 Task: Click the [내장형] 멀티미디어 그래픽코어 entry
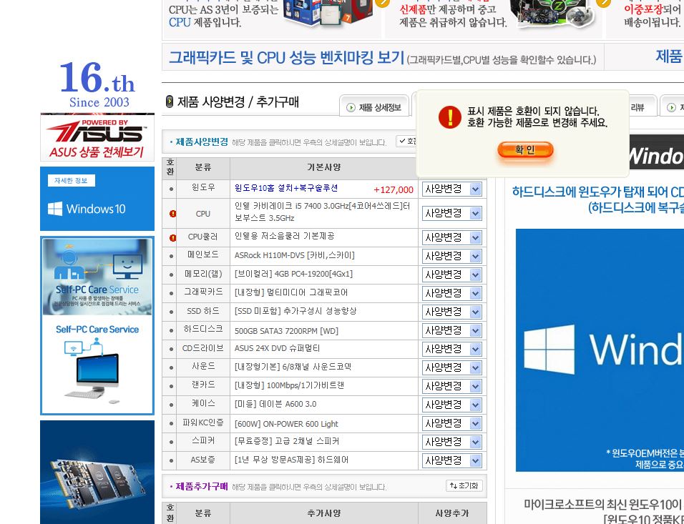(x=291, y=292)
